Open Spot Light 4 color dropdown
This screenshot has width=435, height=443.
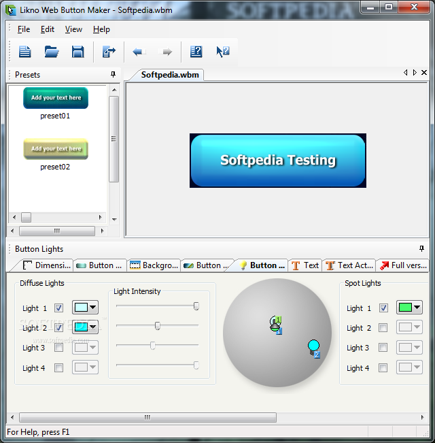click(x=409, y=367)
